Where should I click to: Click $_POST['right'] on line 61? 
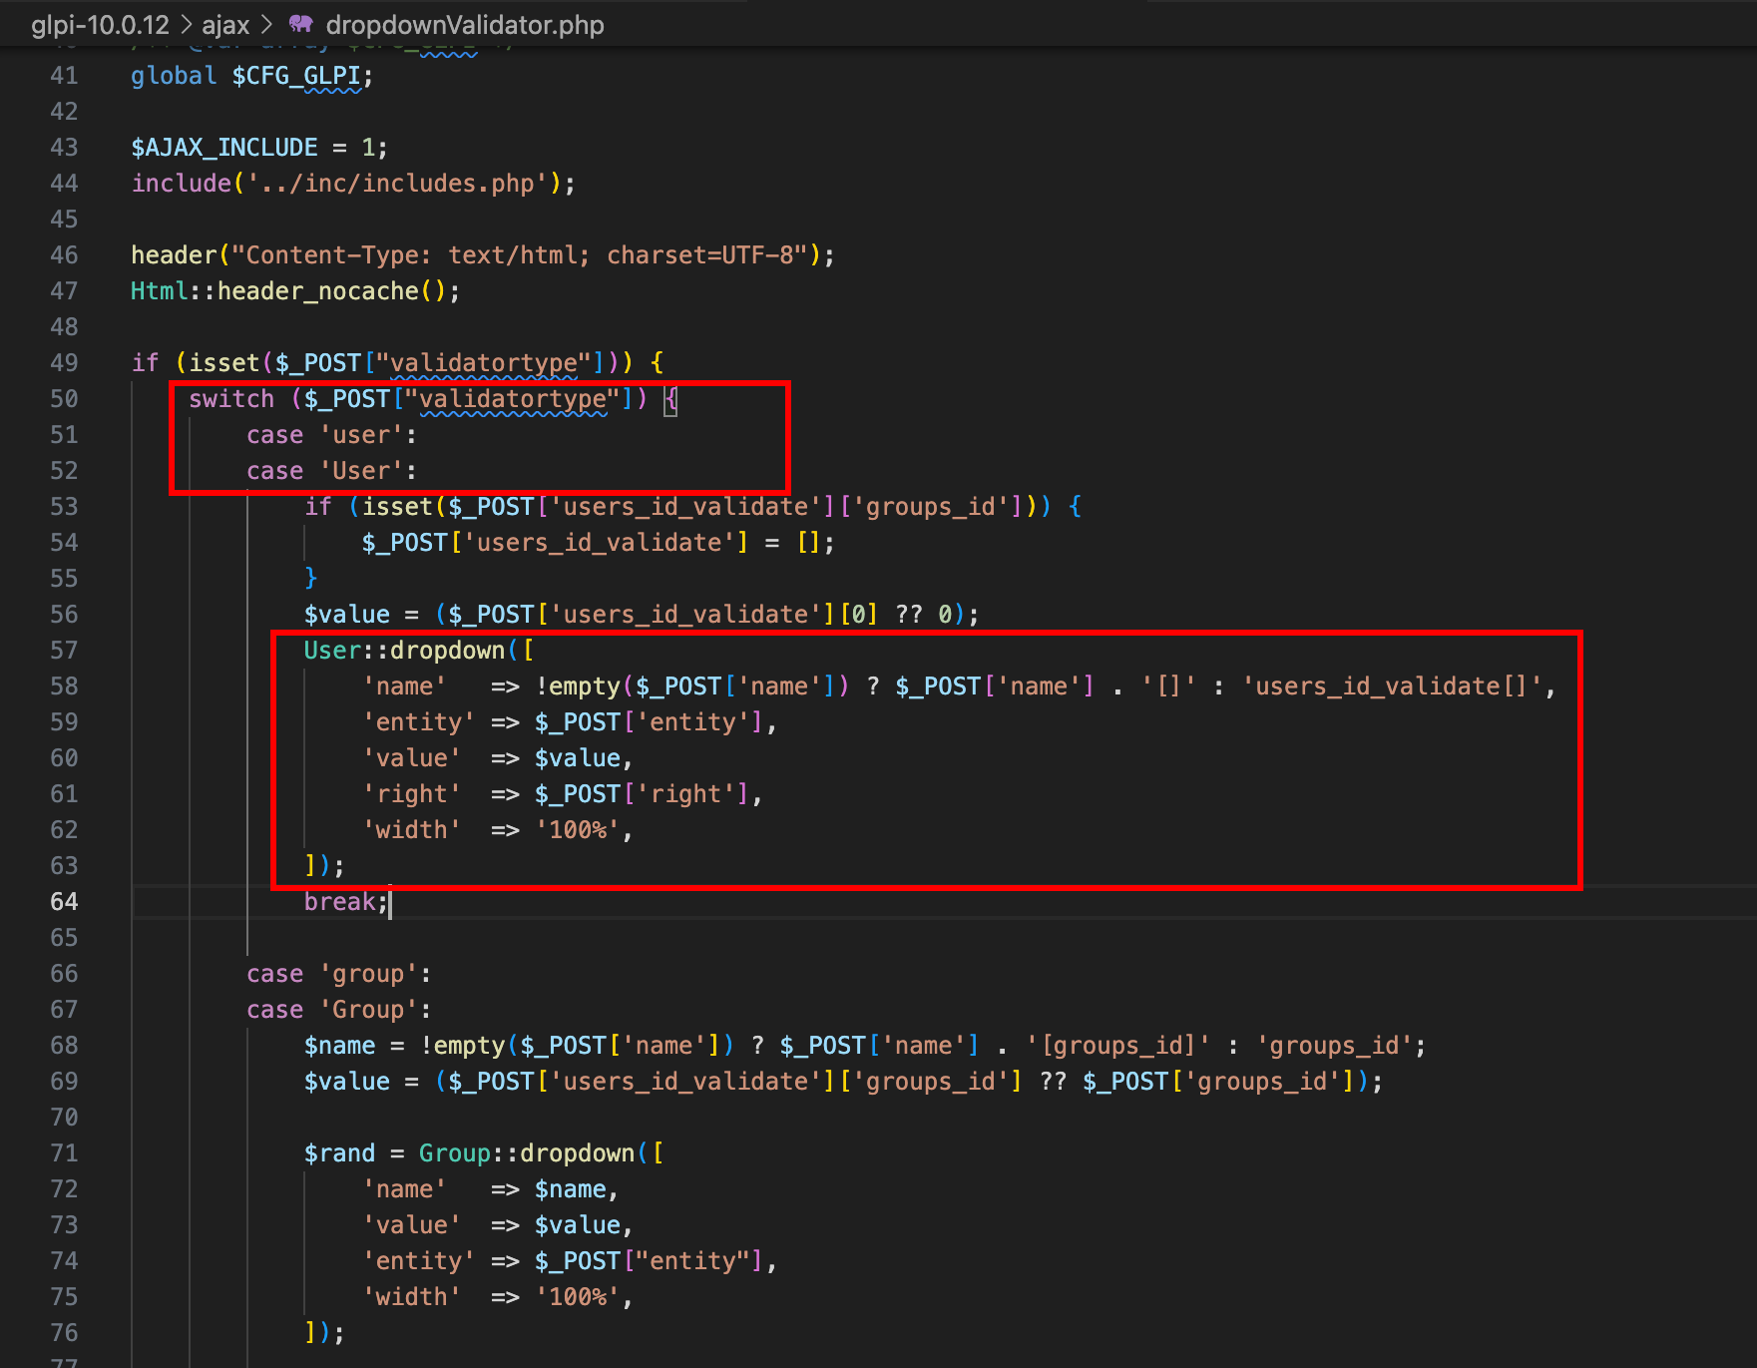pos(642,794)
